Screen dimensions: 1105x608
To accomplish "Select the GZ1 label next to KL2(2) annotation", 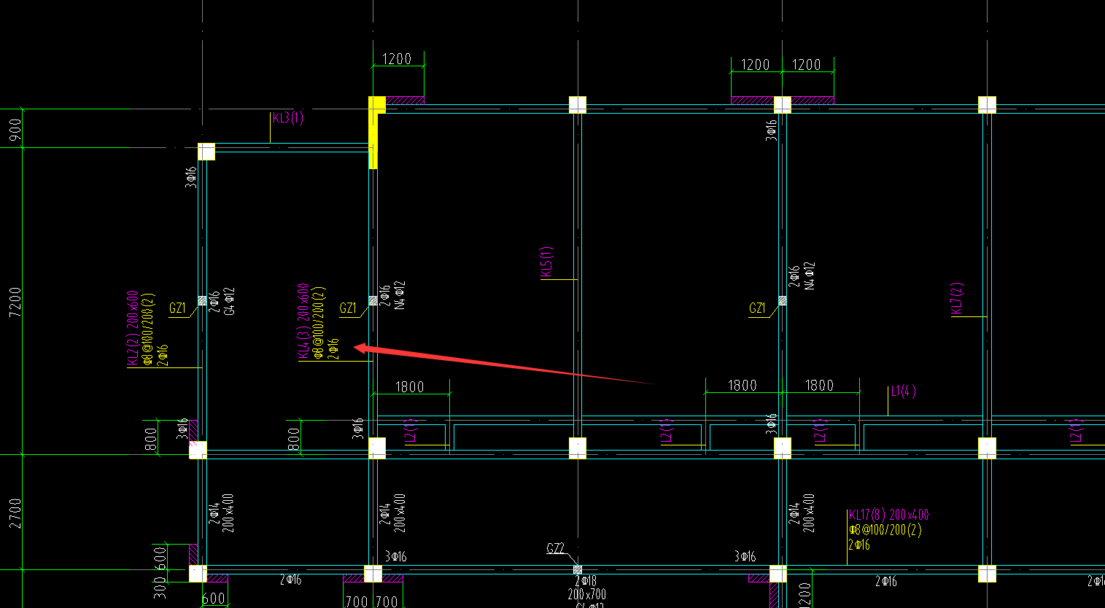I will click(177, 308).
